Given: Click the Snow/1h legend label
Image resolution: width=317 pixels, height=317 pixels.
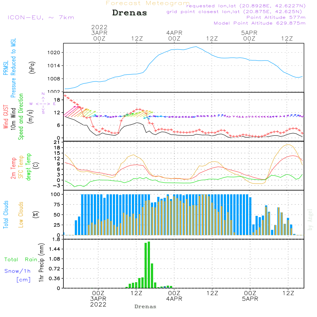Looking at the screenshot, I should [18, 271].
